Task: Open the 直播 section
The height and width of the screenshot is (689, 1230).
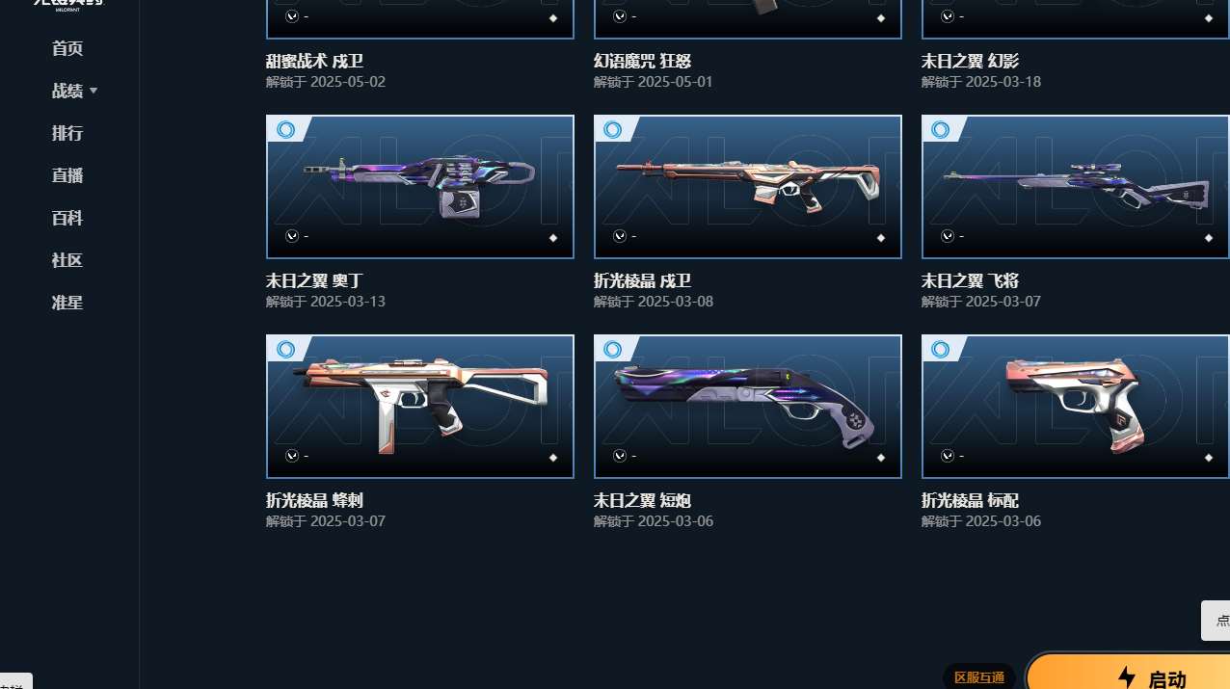Action: 67,175
